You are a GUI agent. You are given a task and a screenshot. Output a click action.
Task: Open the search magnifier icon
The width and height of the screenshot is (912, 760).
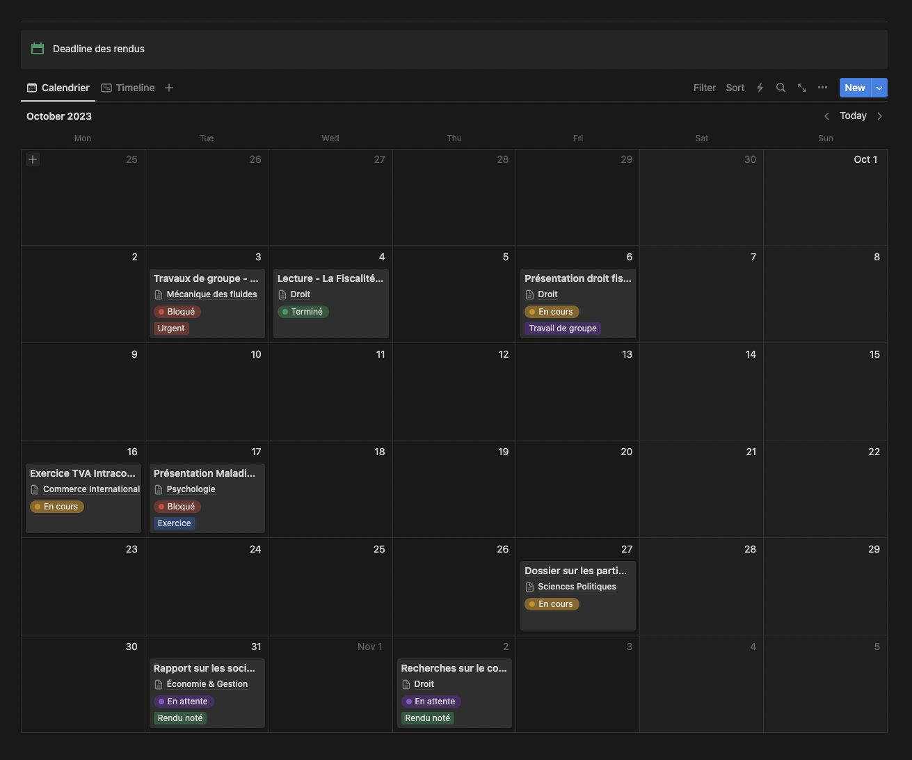(x=781, y=88)
